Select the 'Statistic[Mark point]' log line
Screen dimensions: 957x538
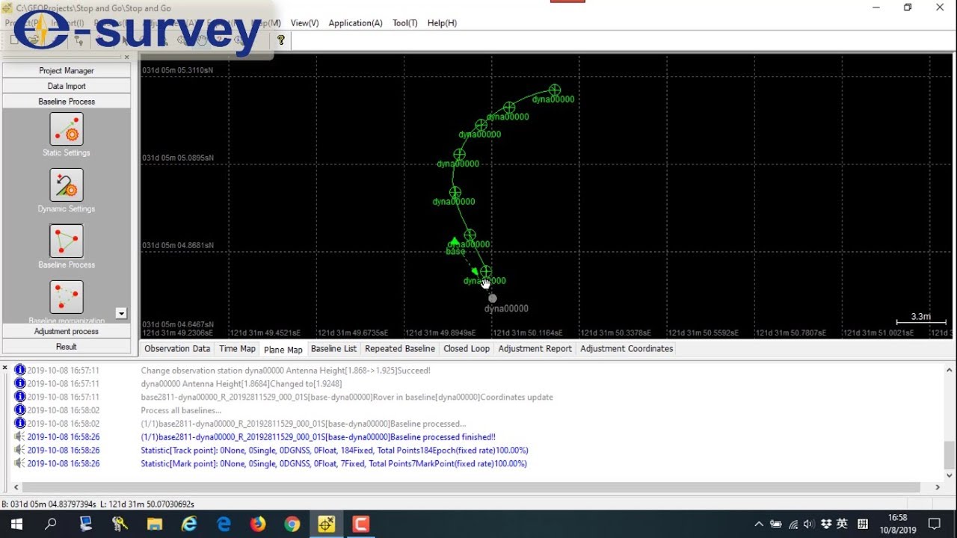point(333,464)
